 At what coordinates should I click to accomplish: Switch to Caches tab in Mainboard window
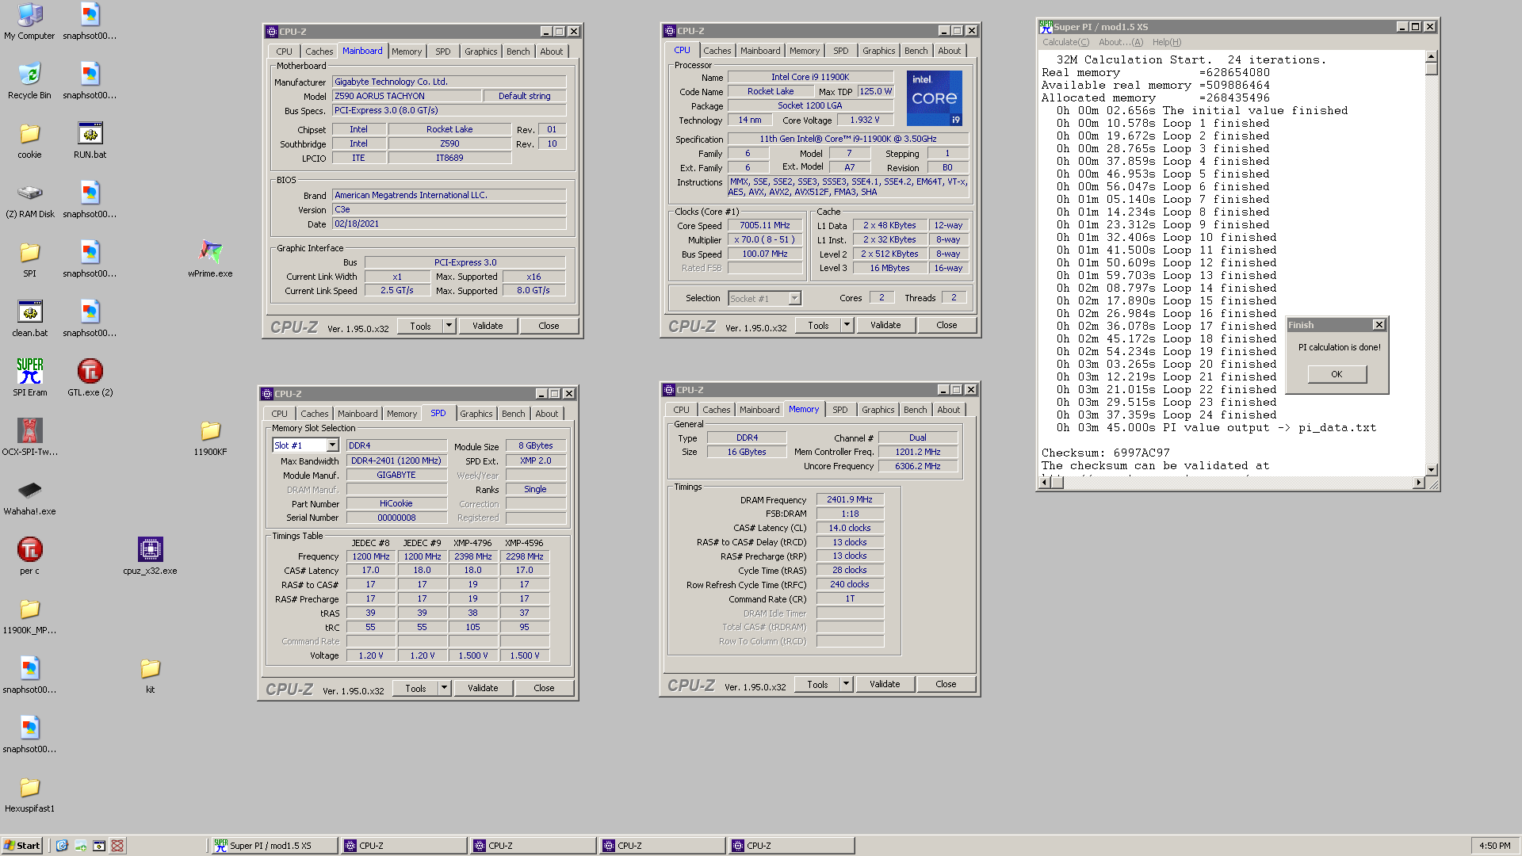point(319,52)
